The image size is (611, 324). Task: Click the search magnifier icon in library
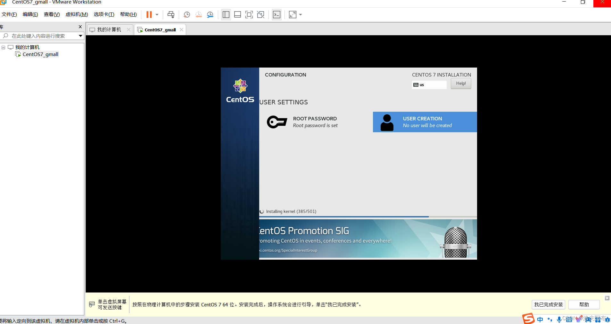coord(5,36)
